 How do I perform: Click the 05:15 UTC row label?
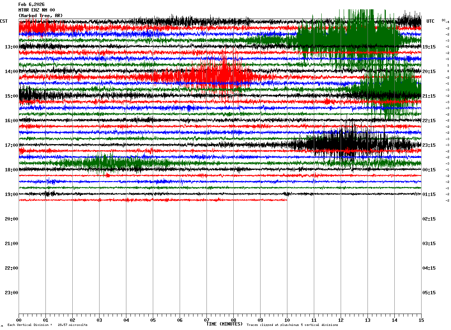[x=429, y=293]
